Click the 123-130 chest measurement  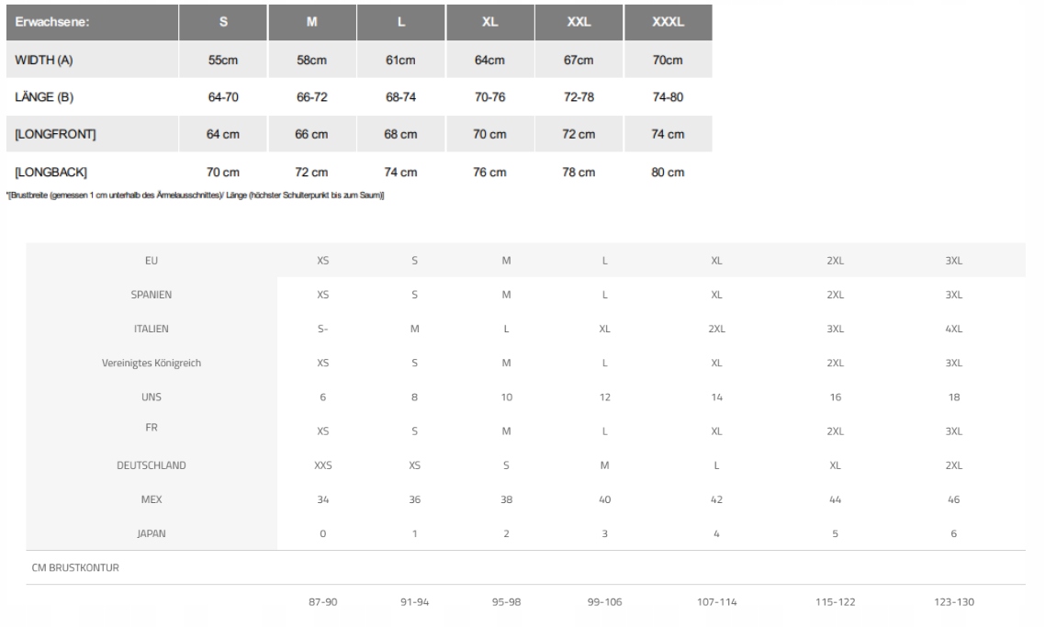pos(954,601)
